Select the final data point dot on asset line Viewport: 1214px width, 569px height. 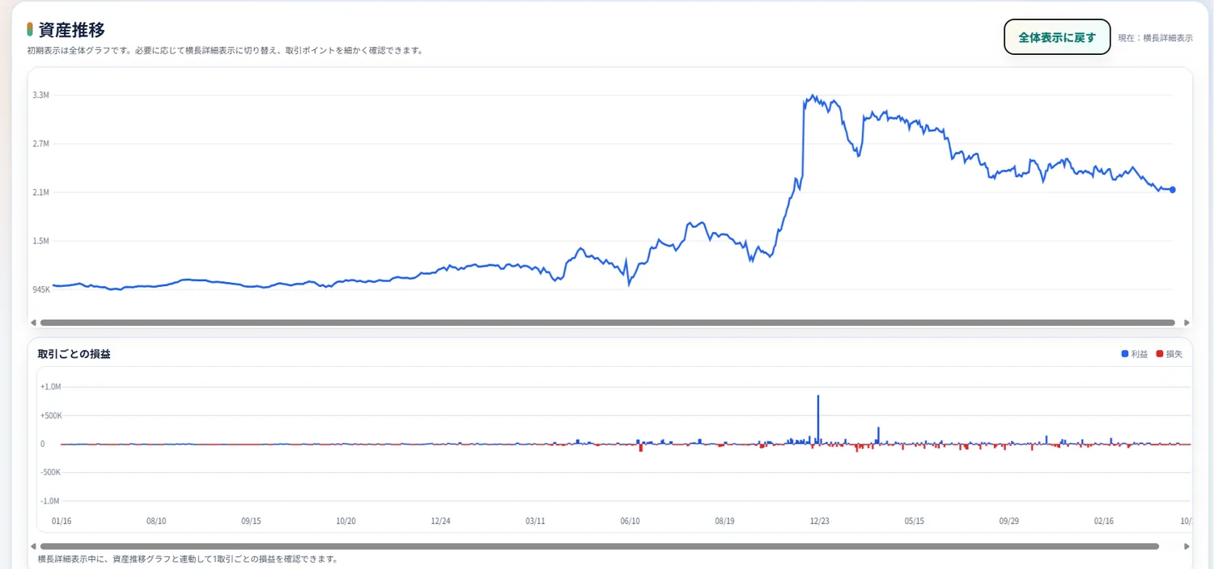click(1173, 190)
